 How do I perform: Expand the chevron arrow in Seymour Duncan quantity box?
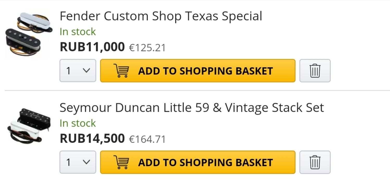pos(86,162)
